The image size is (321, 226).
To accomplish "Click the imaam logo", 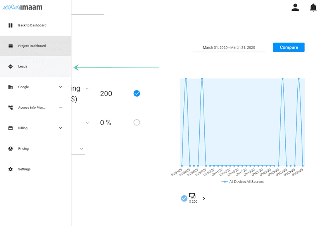I will click(22, 7).
